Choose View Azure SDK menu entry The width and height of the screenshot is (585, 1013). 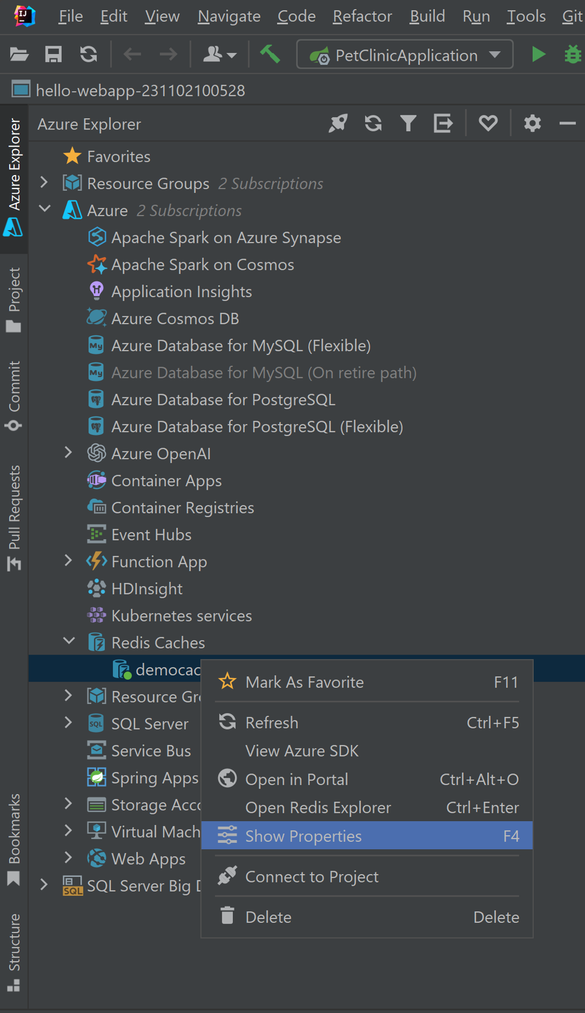(x=367, y=751)
